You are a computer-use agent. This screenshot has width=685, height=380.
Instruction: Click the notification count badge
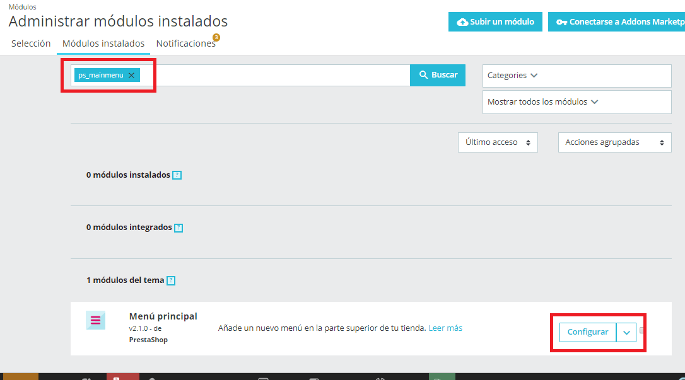[x=216, y=38]
